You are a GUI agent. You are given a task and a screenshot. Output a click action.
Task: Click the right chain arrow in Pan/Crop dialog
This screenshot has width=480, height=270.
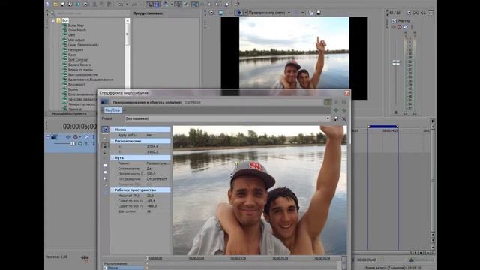pyautogui.click(x=344, y=110)
